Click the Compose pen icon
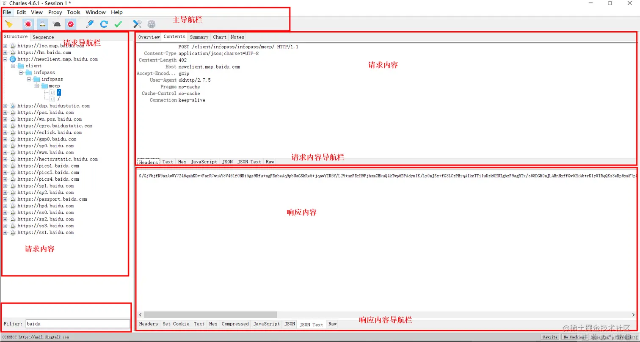 [x=89, y=24]
